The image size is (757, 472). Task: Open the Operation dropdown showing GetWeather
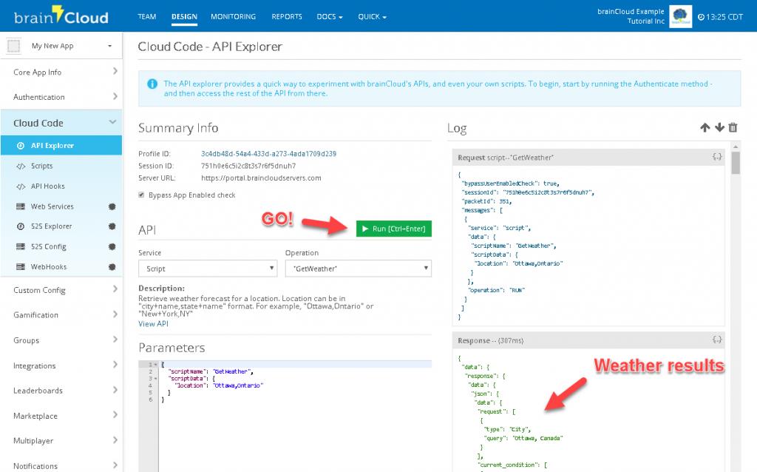[x=358, y=269]
